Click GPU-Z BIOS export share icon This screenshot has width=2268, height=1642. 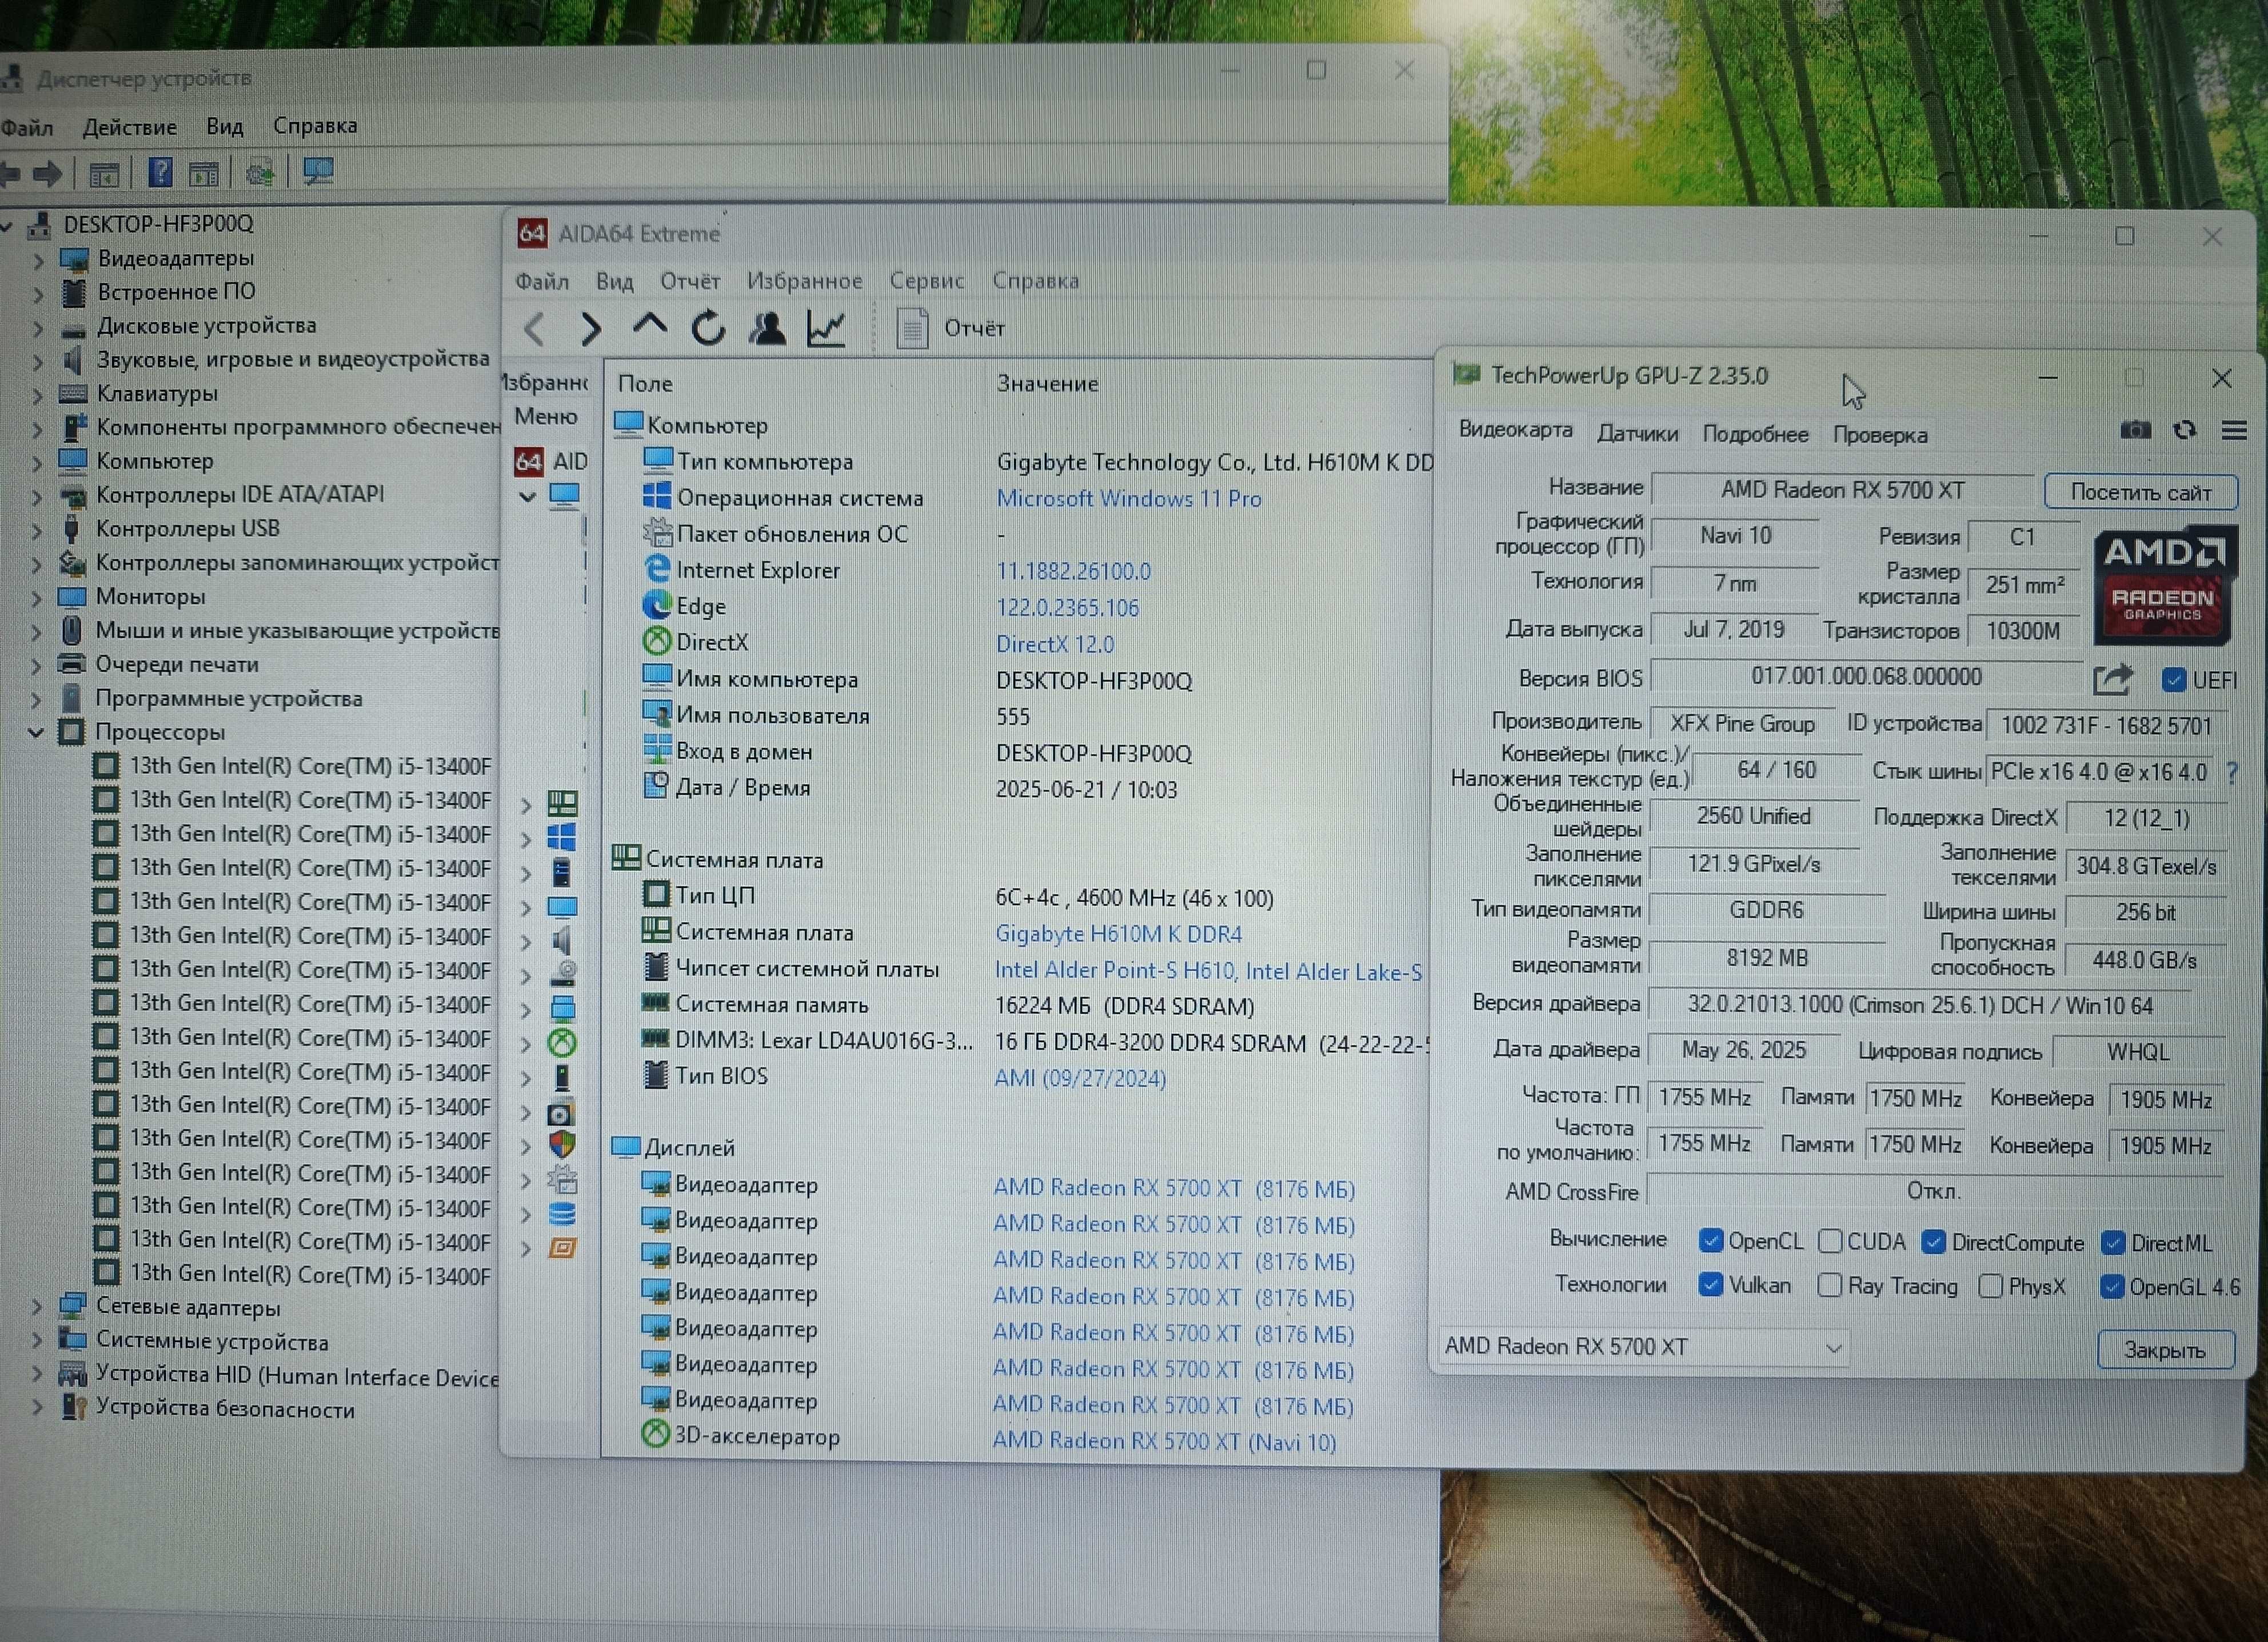[x=2112, y=679]
